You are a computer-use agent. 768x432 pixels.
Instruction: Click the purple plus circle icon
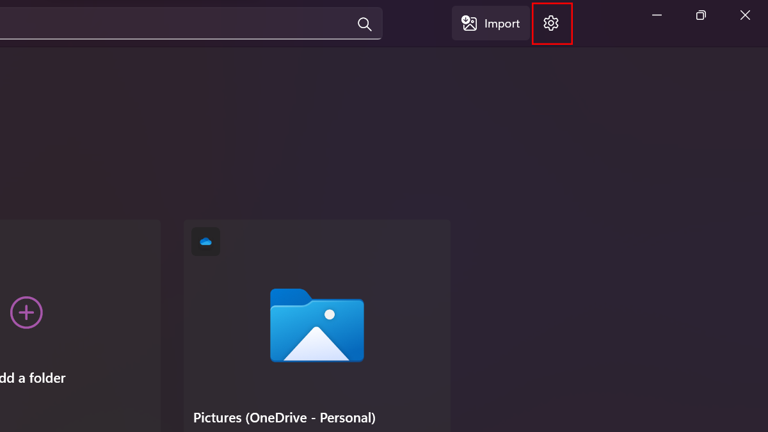point(26,313)
